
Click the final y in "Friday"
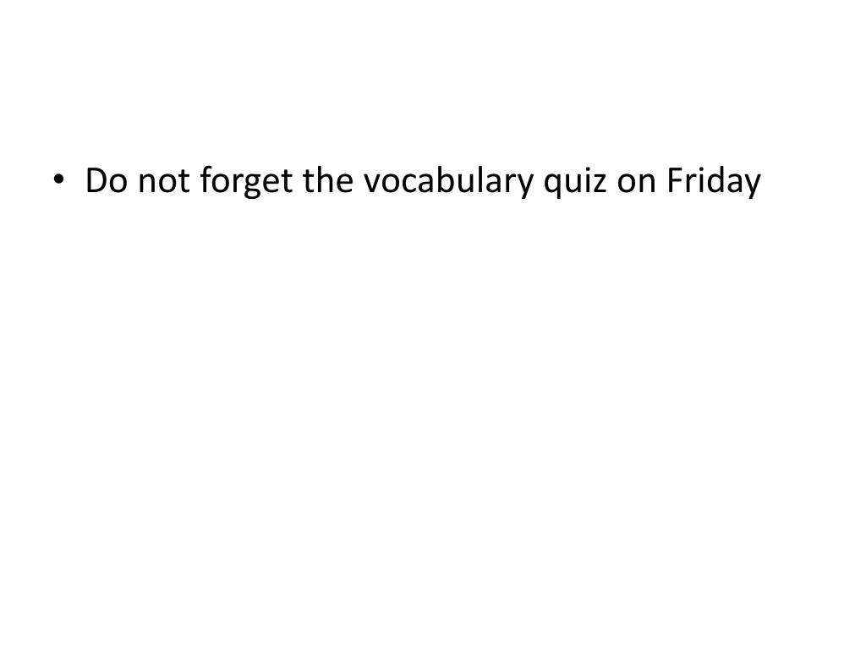(752, 186)
